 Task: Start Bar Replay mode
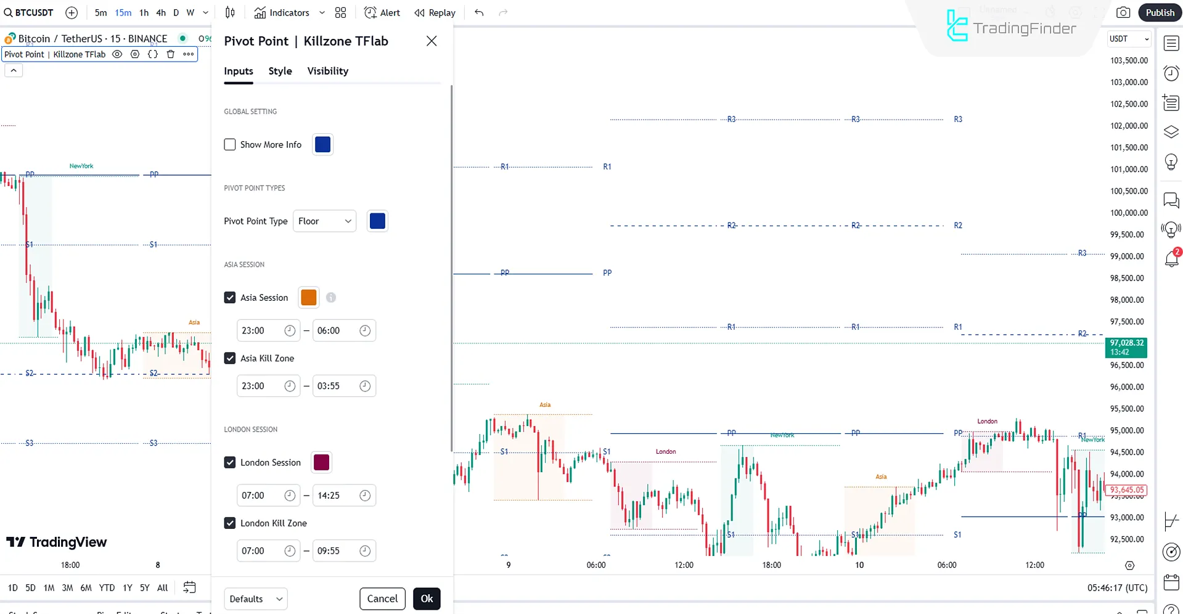pyautogui.click(x=435, y=12)
